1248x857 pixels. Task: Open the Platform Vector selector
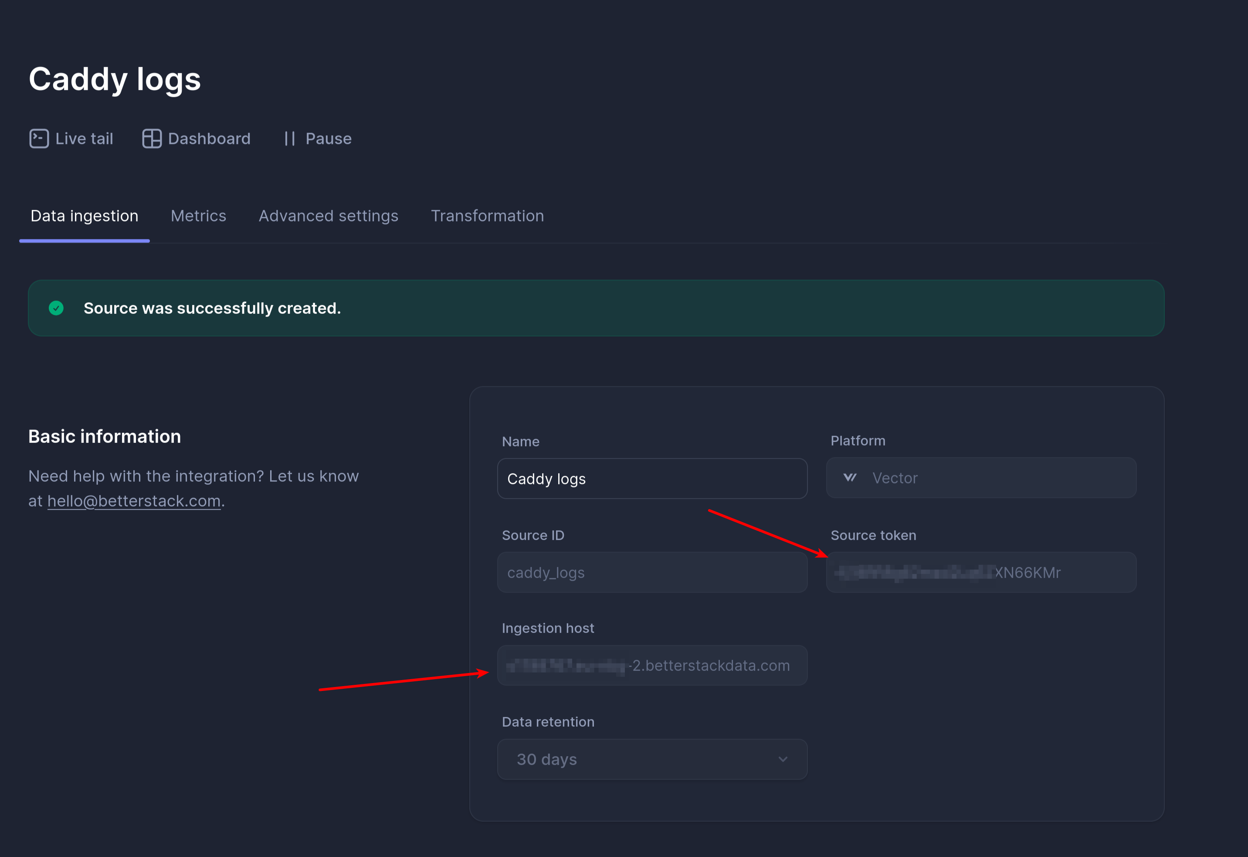(x=980, y=478)
